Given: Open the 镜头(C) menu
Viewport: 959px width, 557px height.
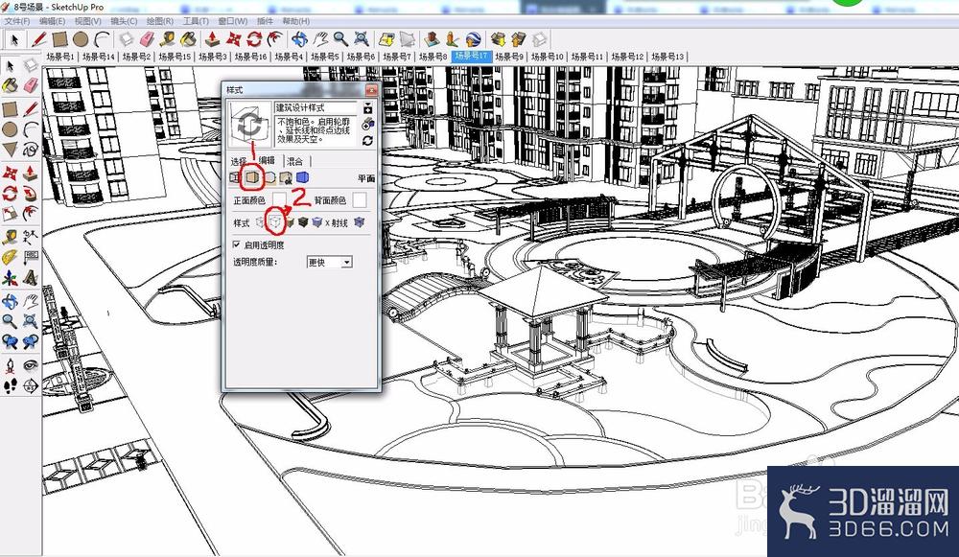Looking at the screenshot, I should click(x=124, y=21).
